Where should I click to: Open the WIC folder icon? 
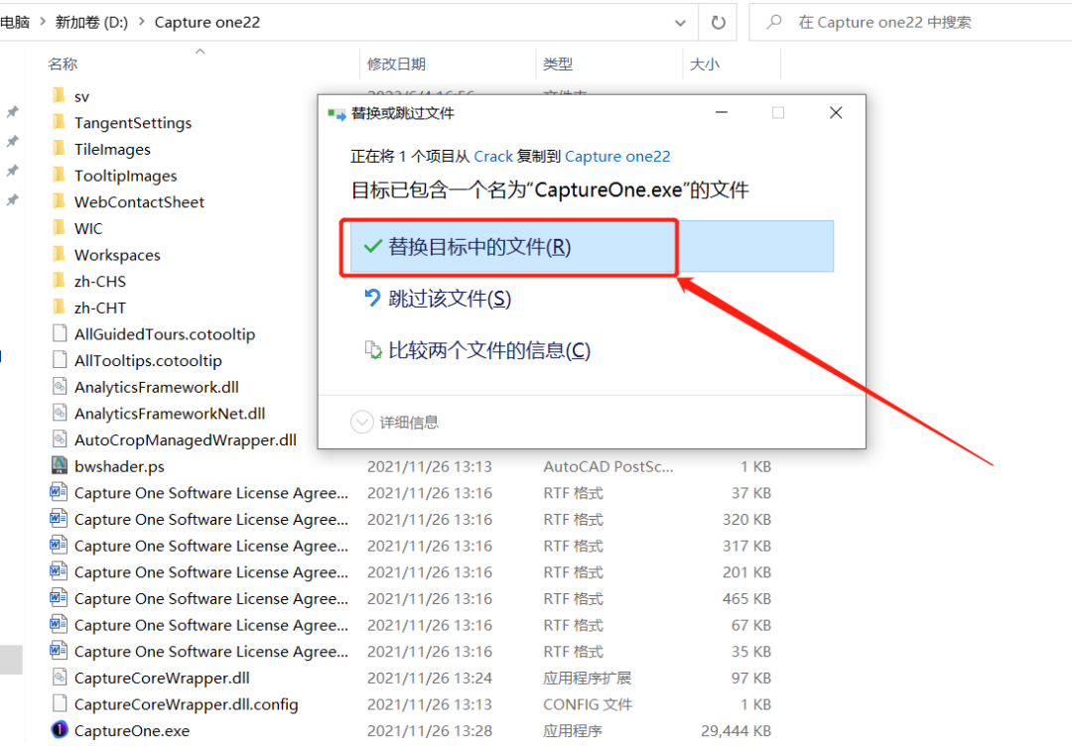(x=60, y=227)
